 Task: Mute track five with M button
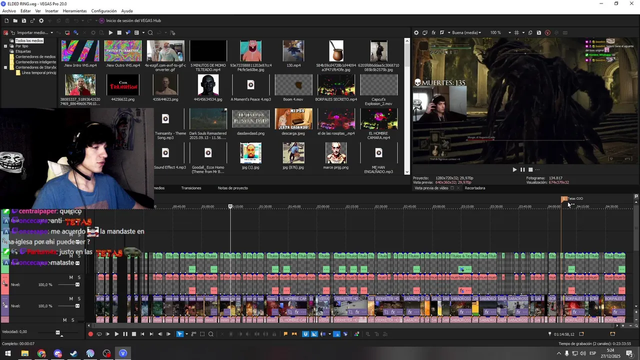pyautogui.click(x=71, y=298)
